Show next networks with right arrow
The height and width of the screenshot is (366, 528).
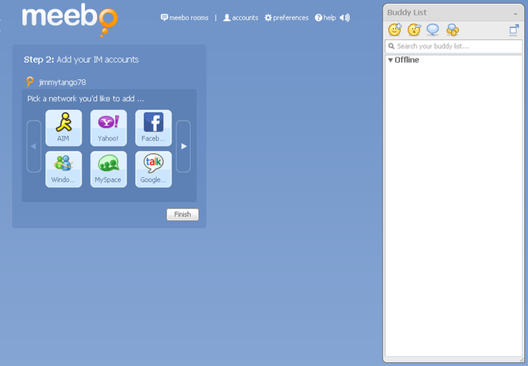pyautogui.click(x=183, y=146)
